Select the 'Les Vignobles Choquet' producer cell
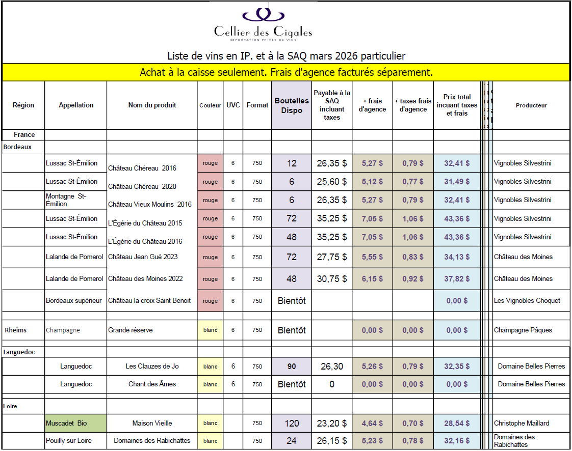The width and height of the screenshot is (572, 451). pos(531,300)
